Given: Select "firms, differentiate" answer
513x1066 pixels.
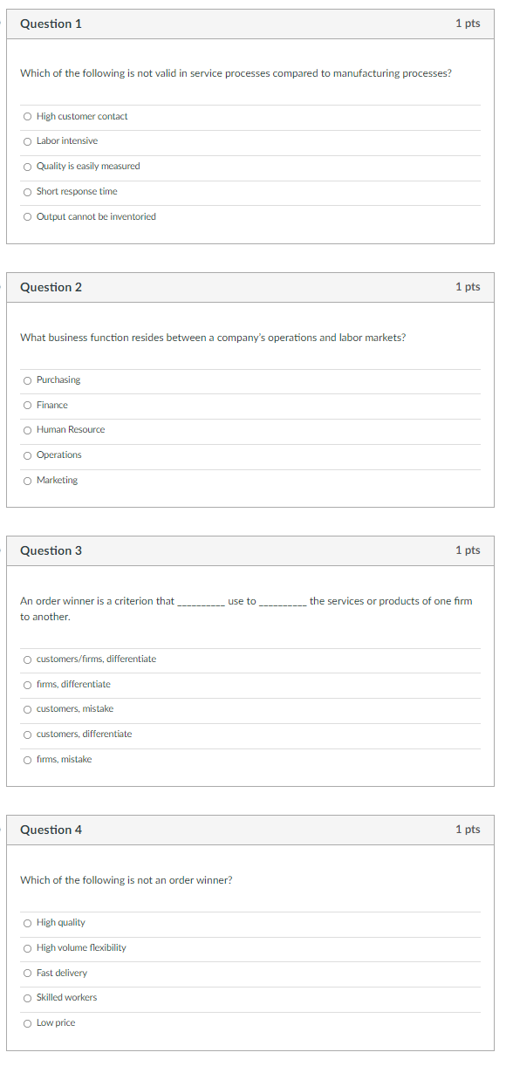Looking at the screenshot, I should (27, 684).
